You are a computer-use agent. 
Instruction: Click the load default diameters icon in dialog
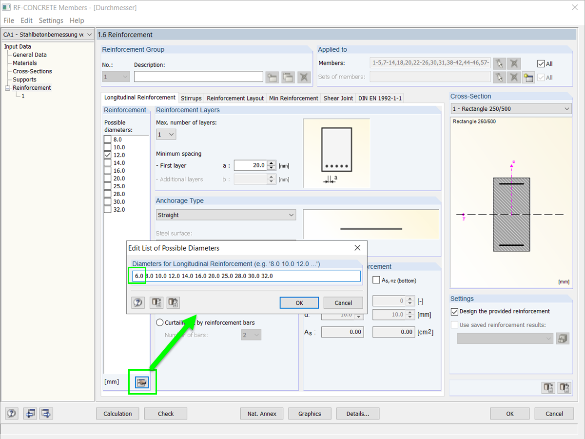point(156,302)
